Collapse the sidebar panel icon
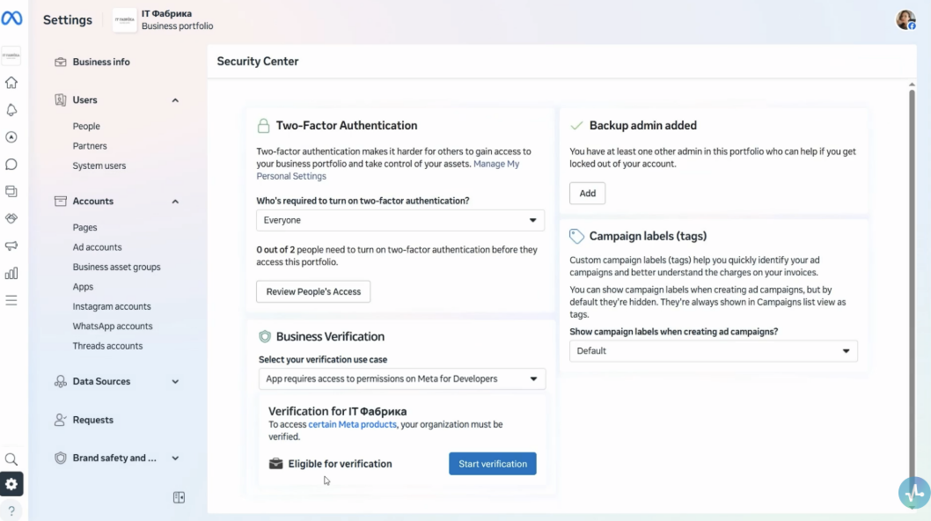This screenshot has width=931, height=521. click(x=179, y=497)
